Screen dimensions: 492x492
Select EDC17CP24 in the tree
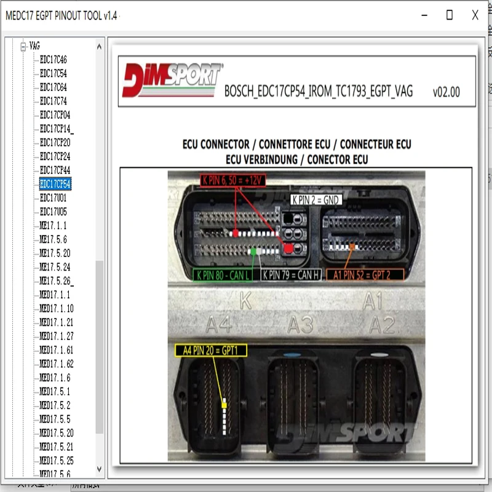click(x=55, y=156)
